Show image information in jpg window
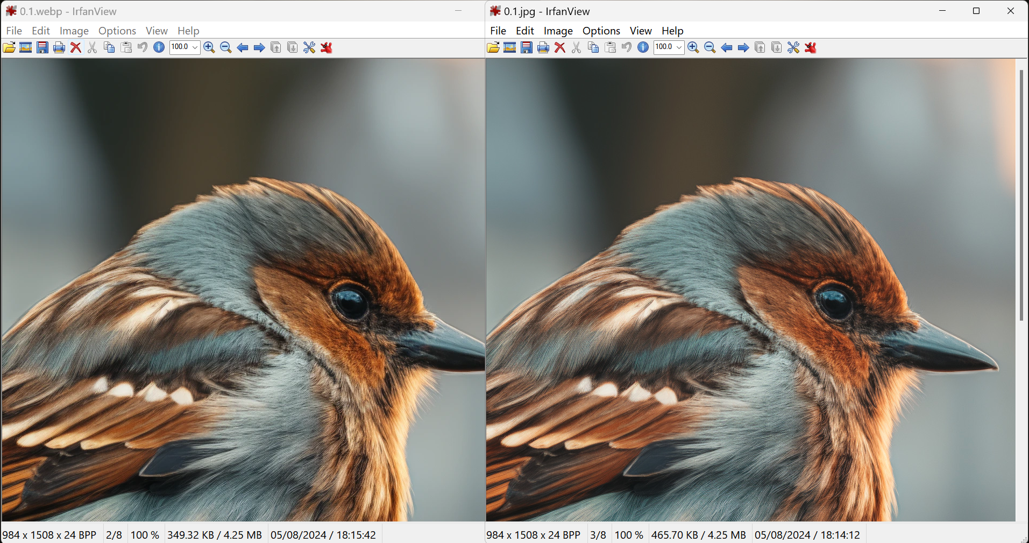The width and height of the screenshot is (1029, 543). pyautogui.click(x=643, y=47)
